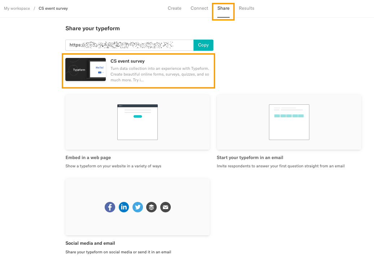The image size is (374, 262).
Task: Click 'Invite respondents to answer your first question' text
Action: (x=281, y=166)
